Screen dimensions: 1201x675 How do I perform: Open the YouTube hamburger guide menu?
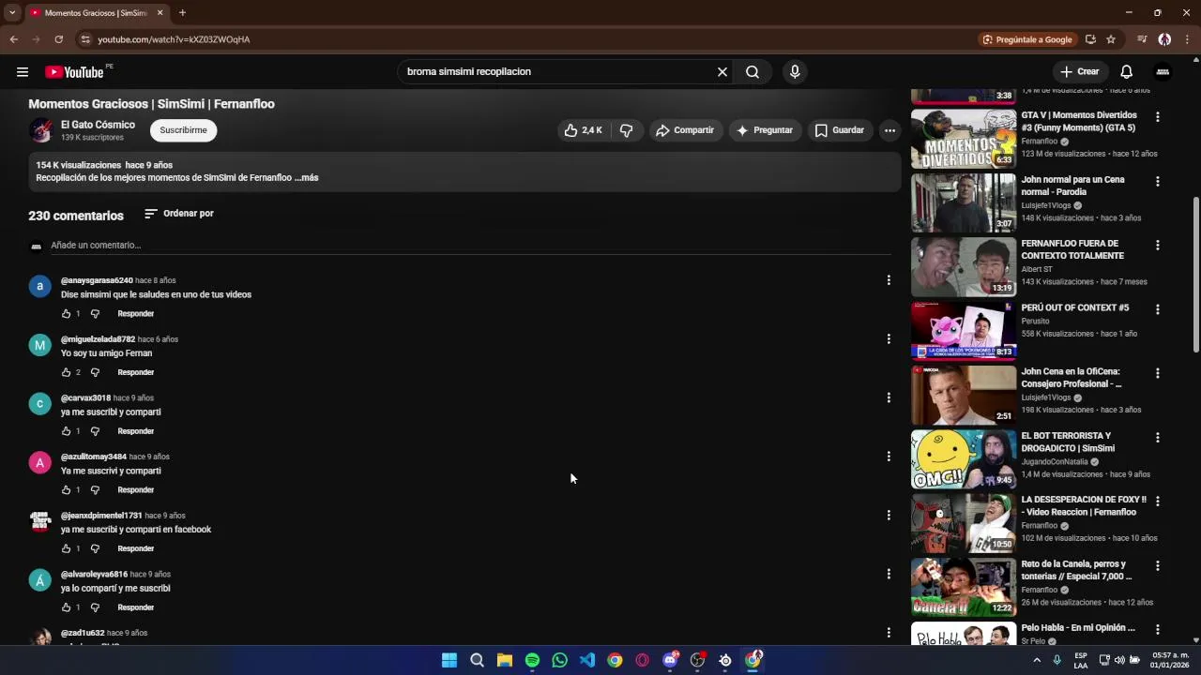pyautogui.click(x=23, y=72)
